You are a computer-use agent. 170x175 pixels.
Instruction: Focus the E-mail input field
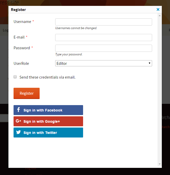coord(104,37)
